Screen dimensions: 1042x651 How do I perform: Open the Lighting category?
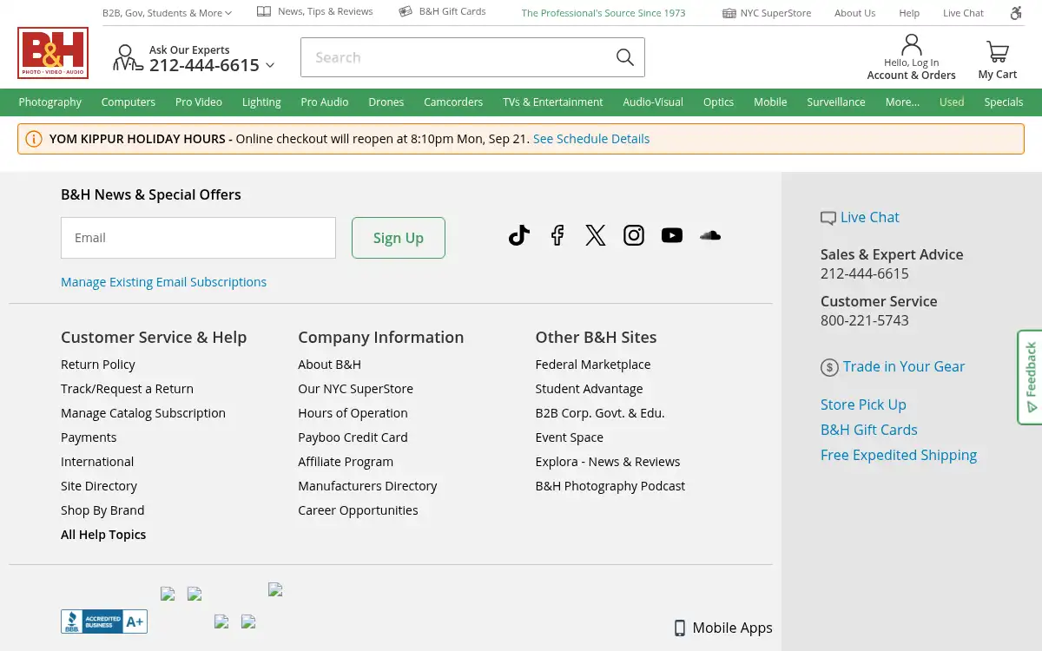[261, 102]
